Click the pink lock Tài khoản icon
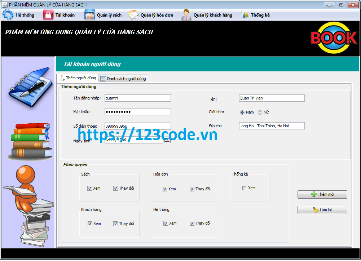 point(48,15)
